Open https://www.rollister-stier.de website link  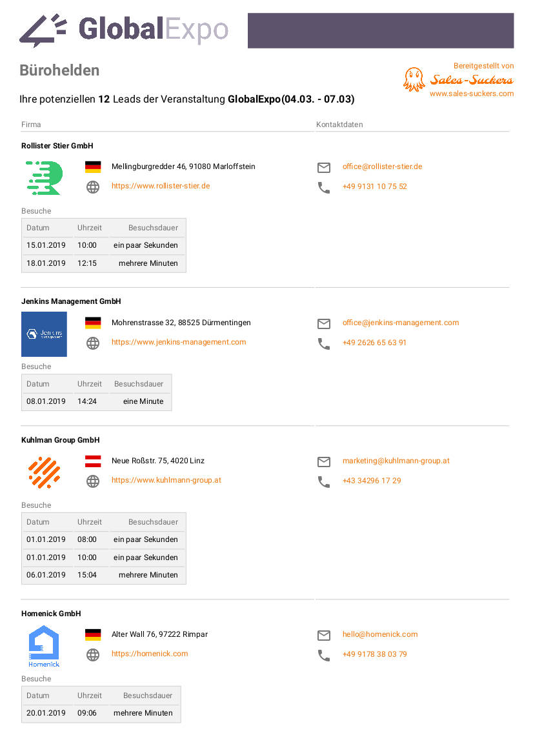(161, 186)
